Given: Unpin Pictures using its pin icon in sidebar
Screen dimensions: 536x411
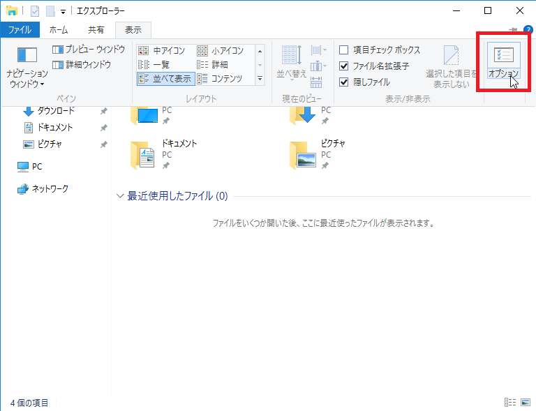Looking at the screenshot, I should click(103, 144).
